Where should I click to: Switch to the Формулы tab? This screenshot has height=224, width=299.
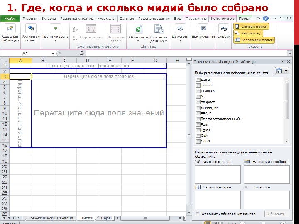[107, 19]
